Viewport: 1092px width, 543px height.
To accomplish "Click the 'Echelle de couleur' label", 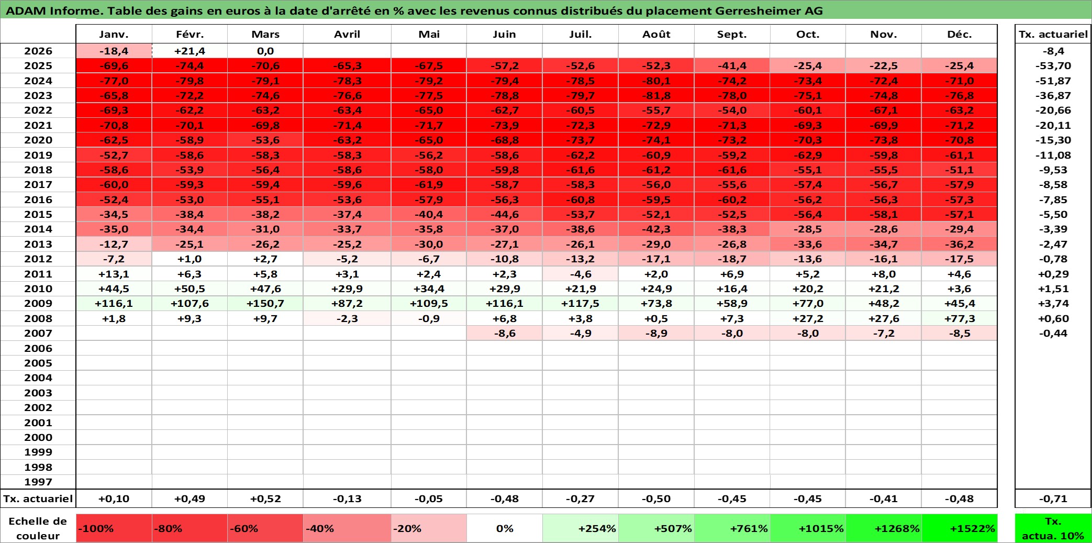I will [x=38, y=528].
